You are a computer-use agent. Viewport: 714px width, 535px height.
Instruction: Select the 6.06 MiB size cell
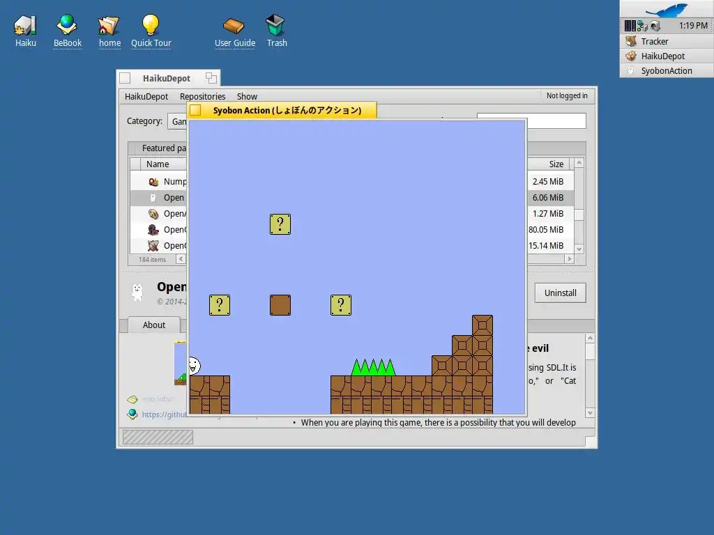point(548,197)
